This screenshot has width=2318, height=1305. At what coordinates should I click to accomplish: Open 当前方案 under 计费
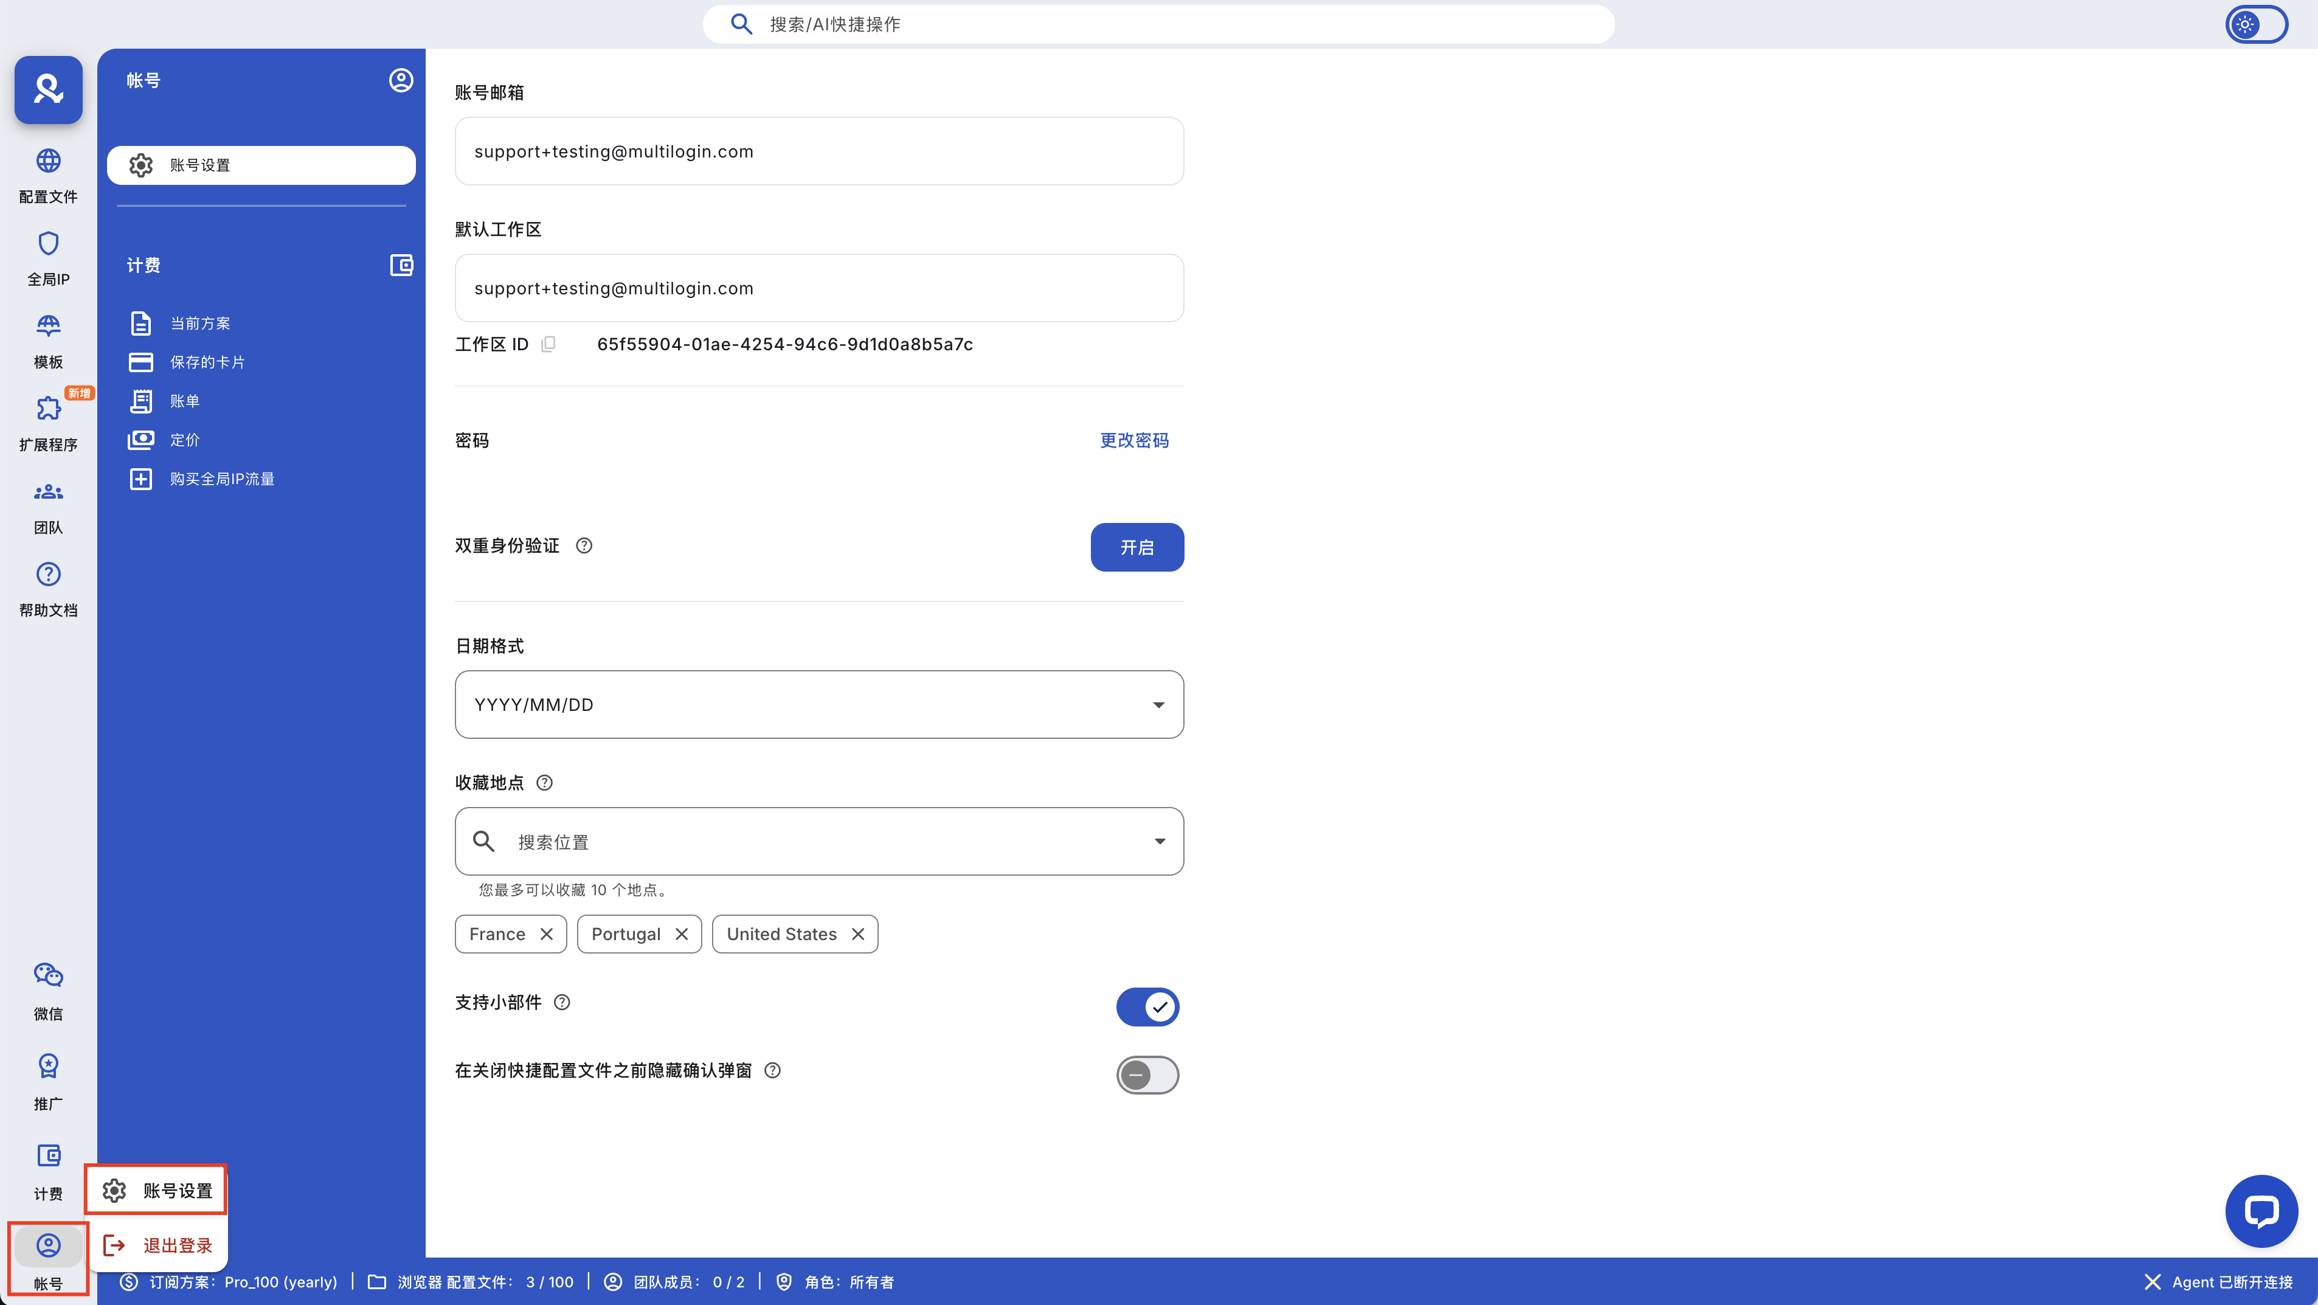click(181, 323)
